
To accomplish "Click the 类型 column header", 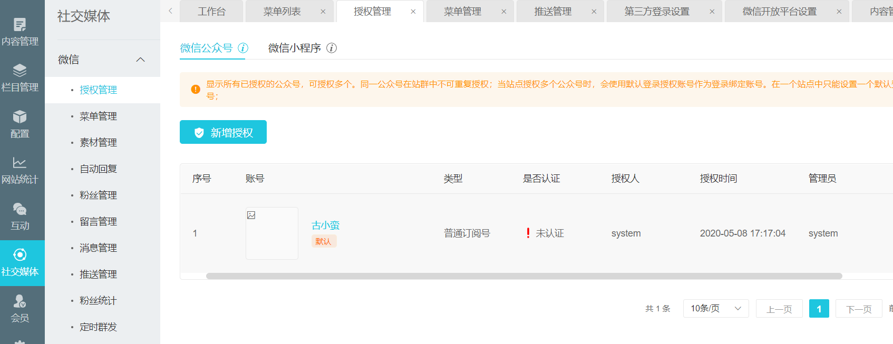I will click(x=453, y=179).
